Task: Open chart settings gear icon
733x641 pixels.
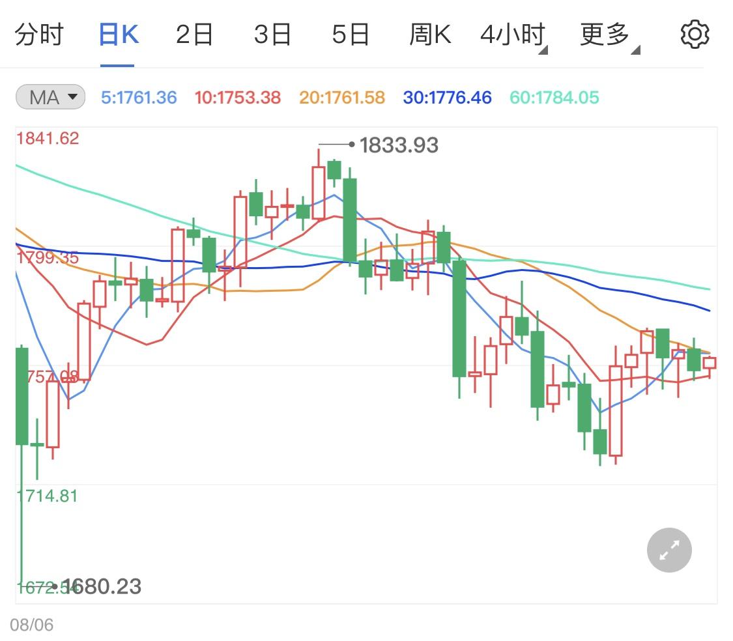Action: tap(695, 34)
